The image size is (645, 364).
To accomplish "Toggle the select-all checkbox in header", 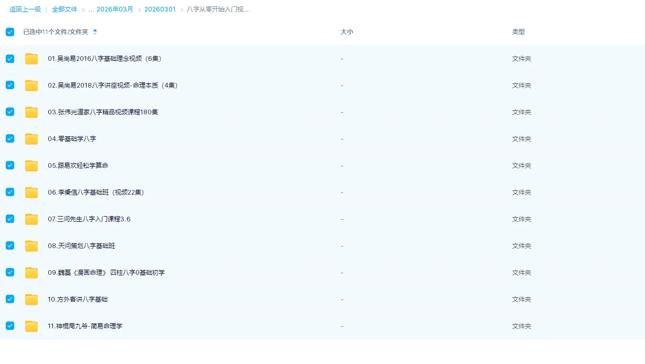I will [10, 32].
